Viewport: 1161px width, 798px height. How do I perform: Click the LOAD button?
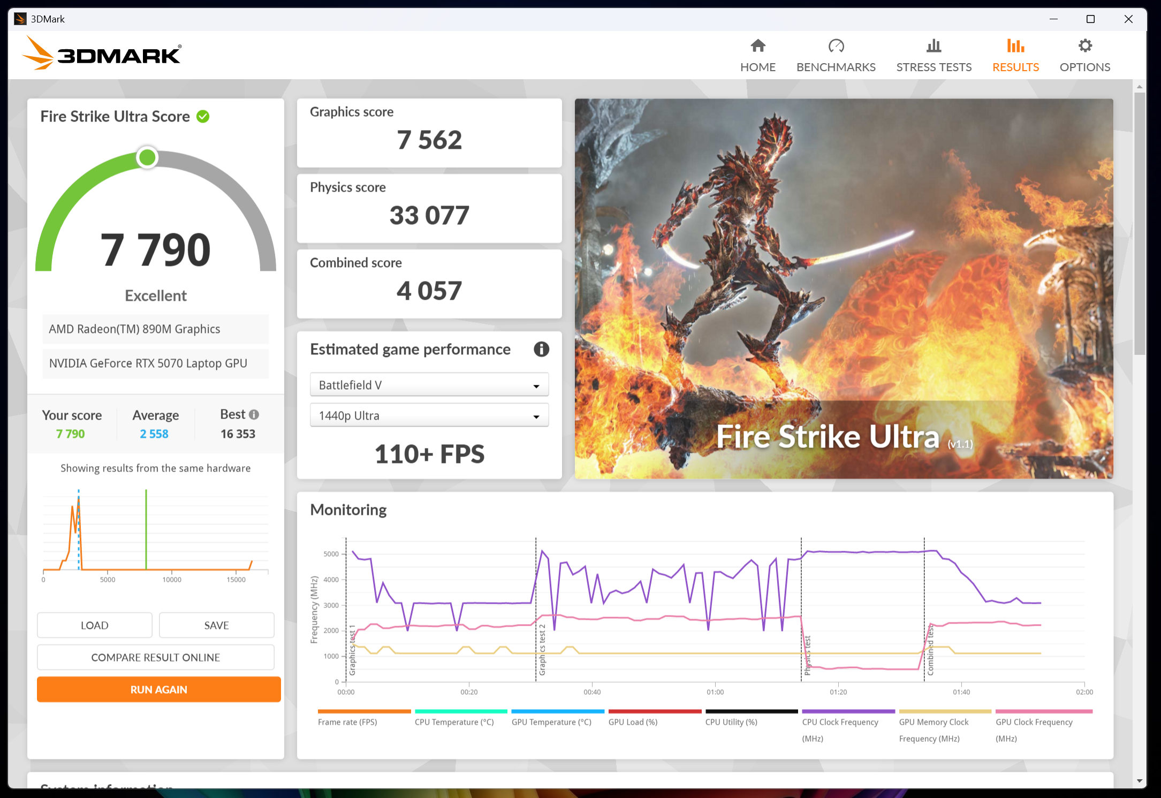coord(95,625)
